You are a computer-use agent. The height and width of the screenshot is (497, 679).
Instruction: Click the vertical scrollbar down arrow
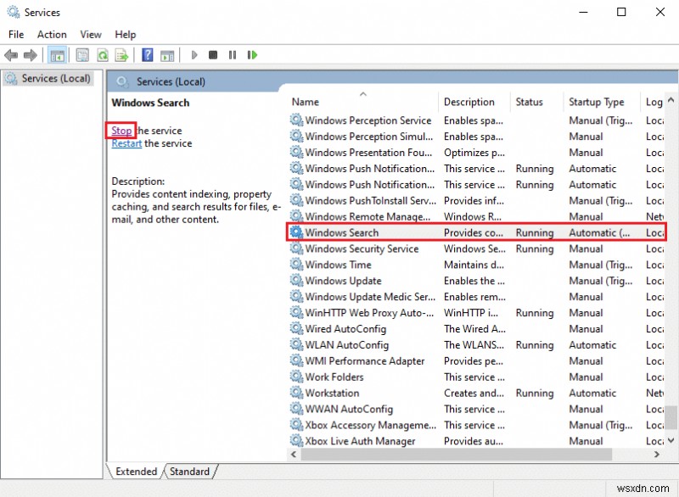(x=671, y=441)
